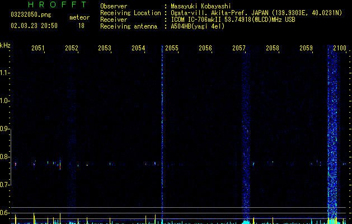Click the 0.6 kHz axis label
The width and height of the screenshot is (352, 224).
point(4,213)
